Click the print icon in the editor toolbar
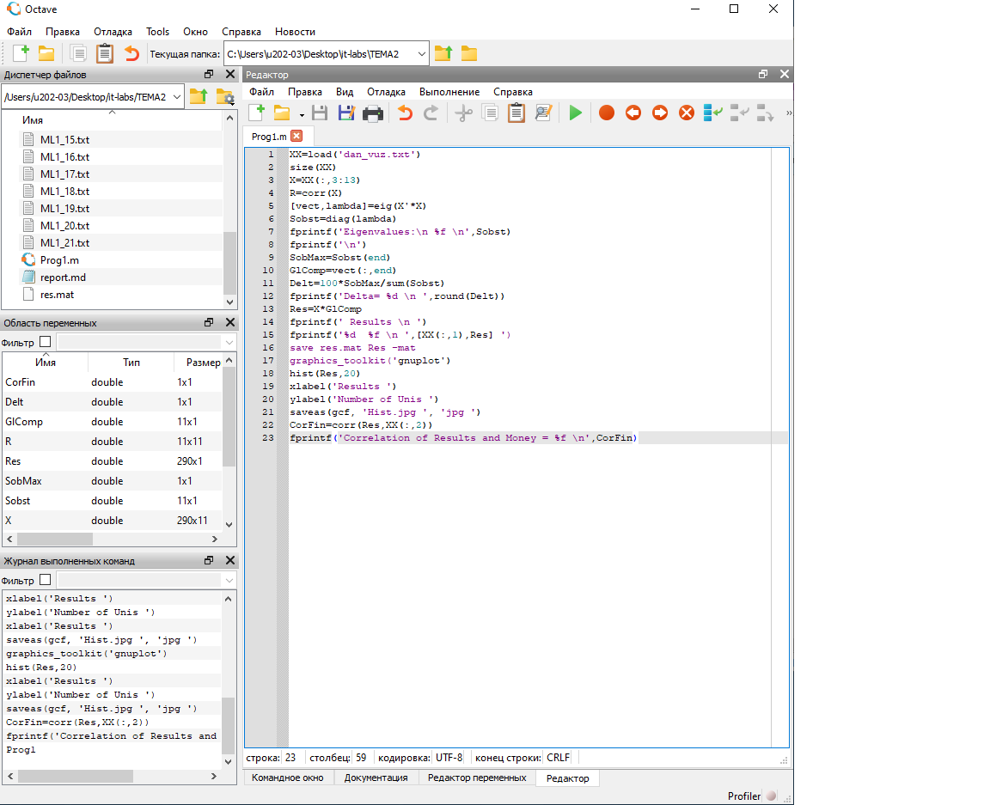The height and width of the screenshot is (805, 990). [x=372, y=113]
